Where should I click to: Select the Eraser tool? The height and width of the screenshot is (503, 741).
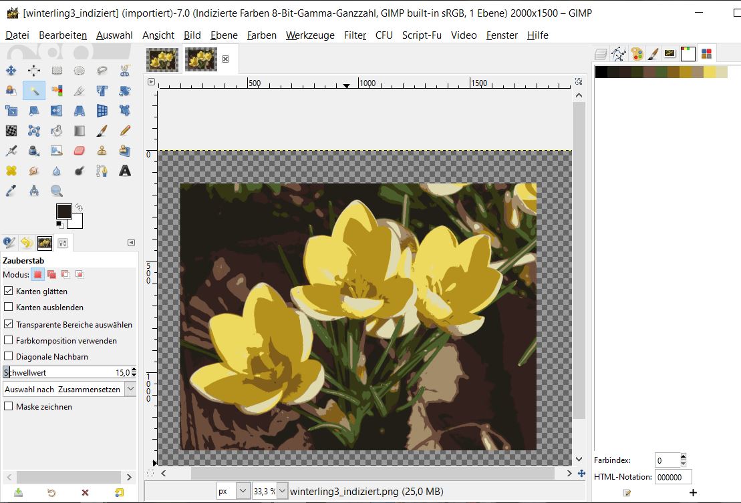[x=80, y=151]
